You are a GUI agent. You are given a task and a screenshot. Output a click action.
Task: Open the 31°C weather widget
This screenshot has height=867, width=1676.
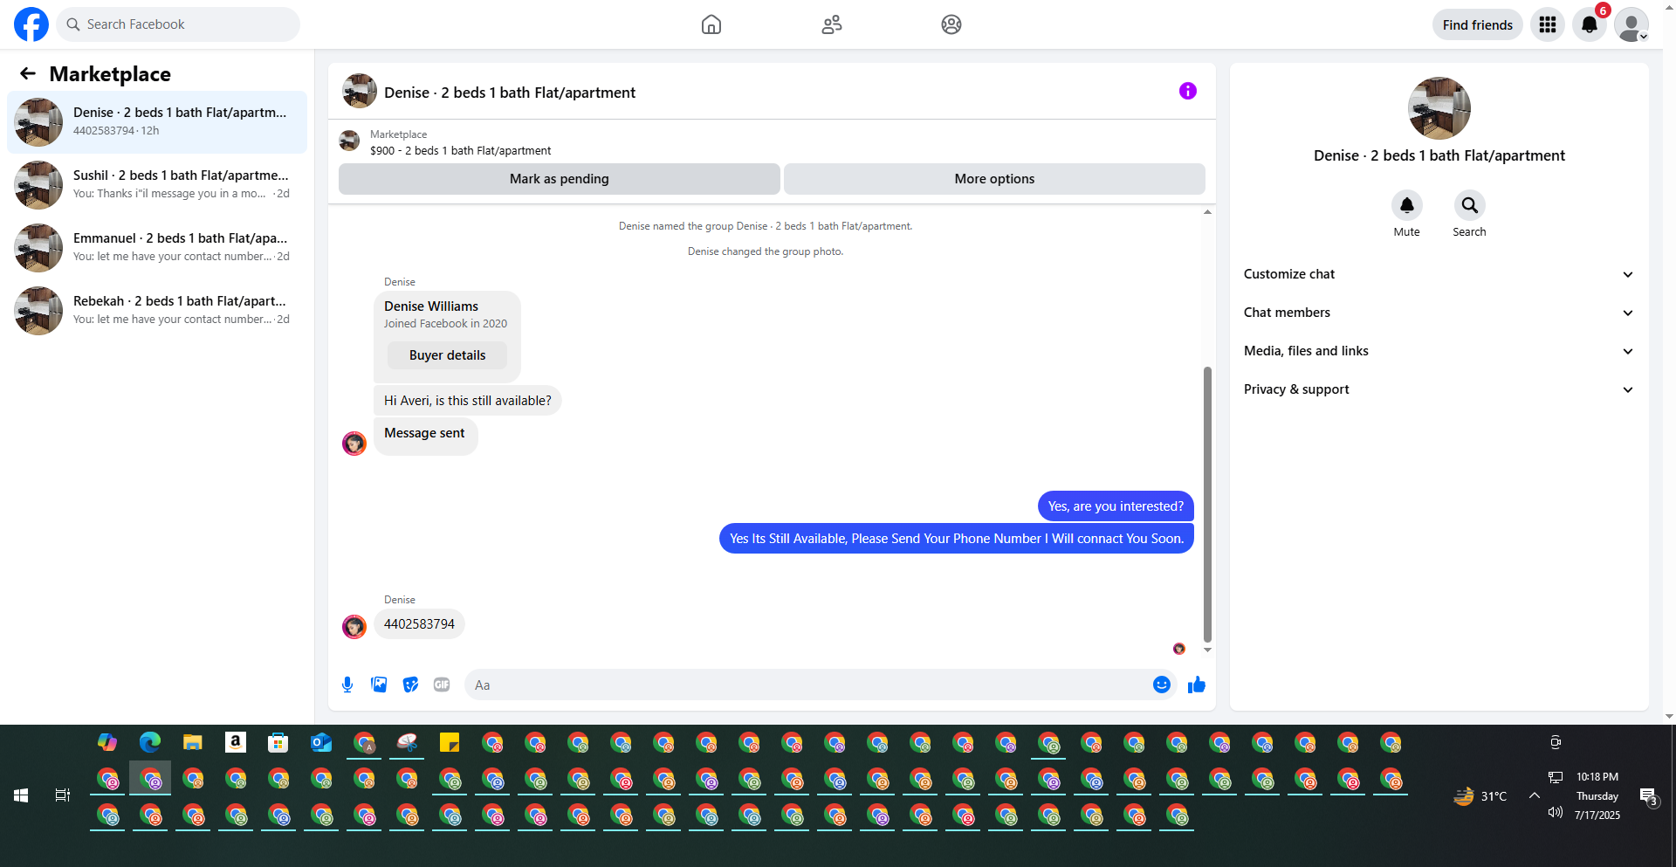[x=1480, y=796]
